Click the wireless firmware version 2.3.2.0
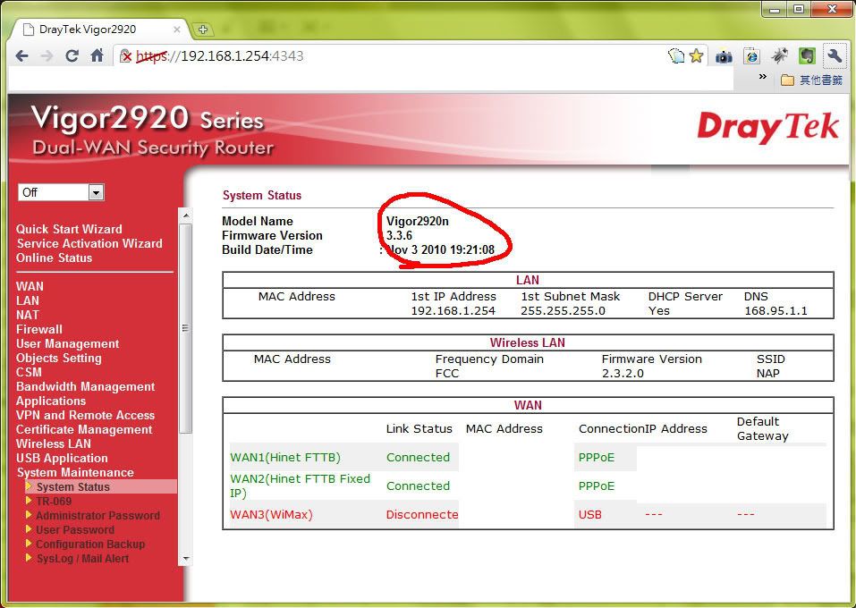The image size is (856, 608). point(623,374)
